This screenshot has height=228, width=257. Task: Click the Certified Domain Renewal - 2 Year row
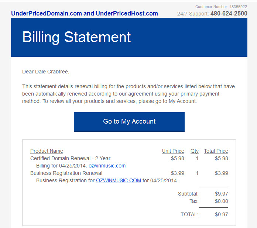click(129, 158)
